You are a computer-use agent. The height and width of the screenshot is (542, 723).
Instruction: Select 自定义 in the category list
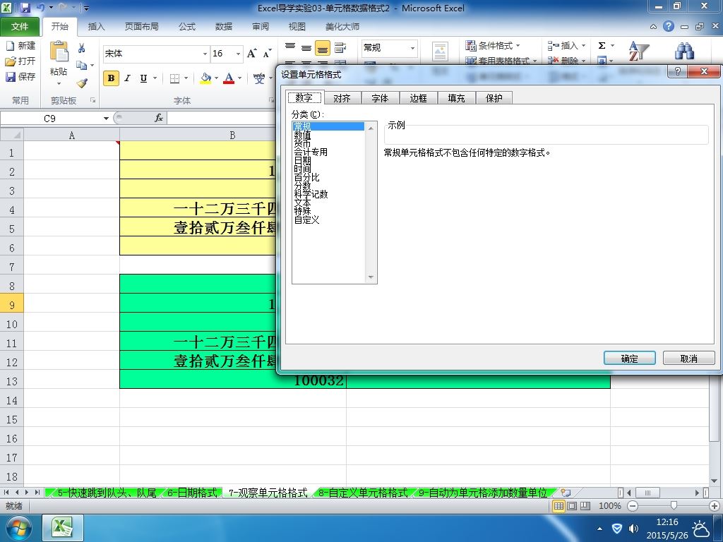point(306,220)
